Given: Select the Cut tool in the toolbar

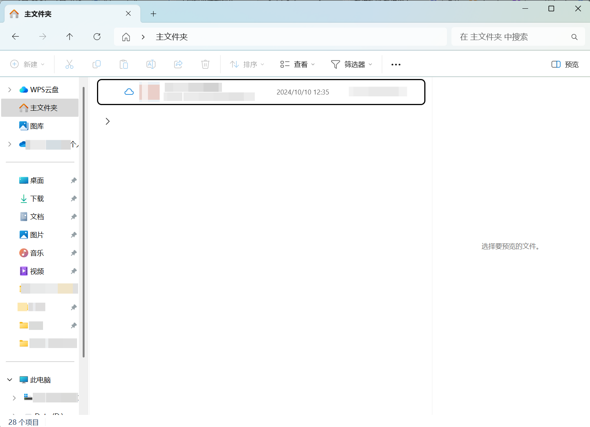Looking at the screenshot, I should point(69,64).
